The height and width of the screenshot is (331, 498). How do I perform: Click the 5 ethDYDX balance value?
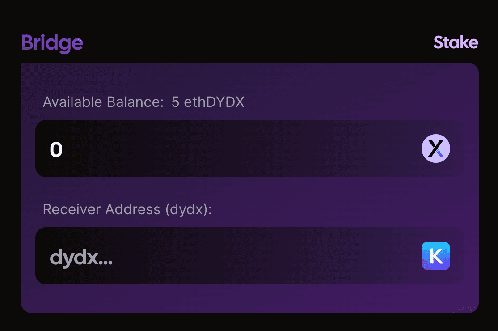tap(208, 102)
